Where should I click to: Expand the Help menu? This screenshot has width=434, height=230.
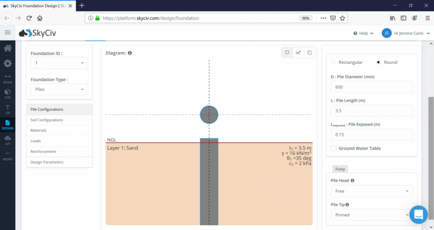[363, 33]
